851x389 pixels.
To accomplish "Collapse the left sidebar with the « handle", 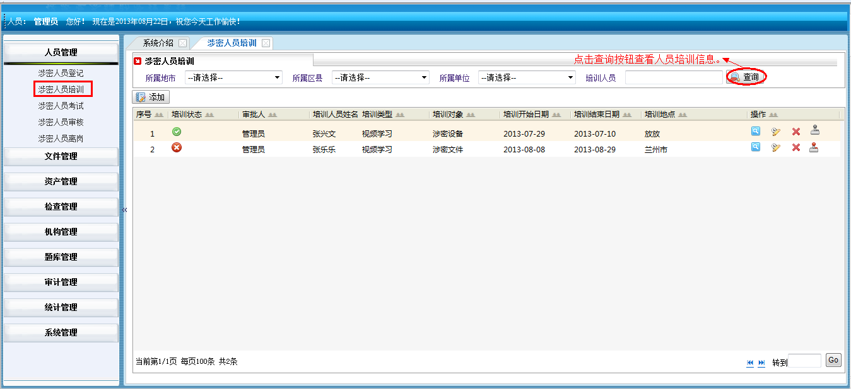I will (124, 210).
